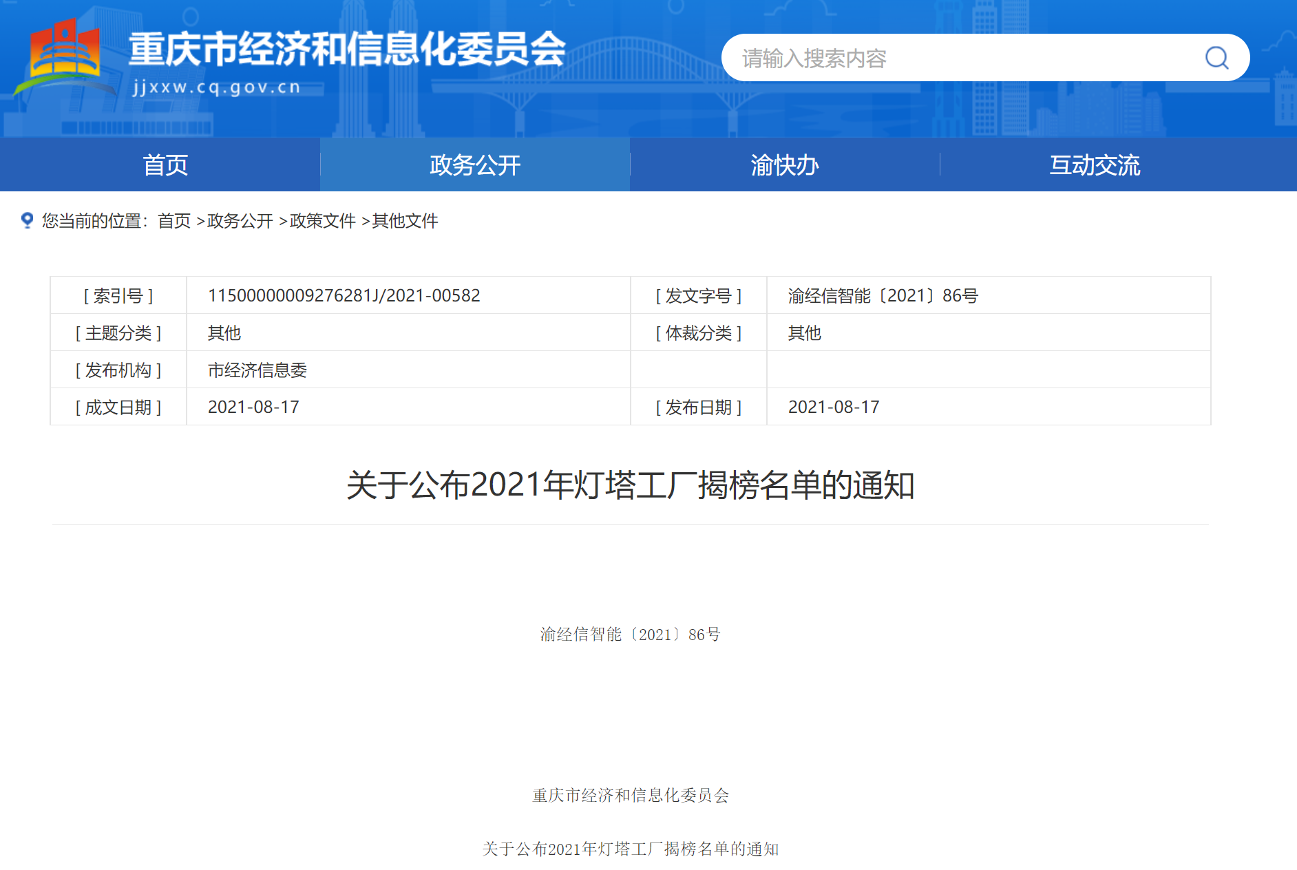Click the small body subtitle 关于公布2021年灯塔工厂揭榜名单的通知
Image resolution: width=1297 pixels, height=870 pixels.
(631, 849)
